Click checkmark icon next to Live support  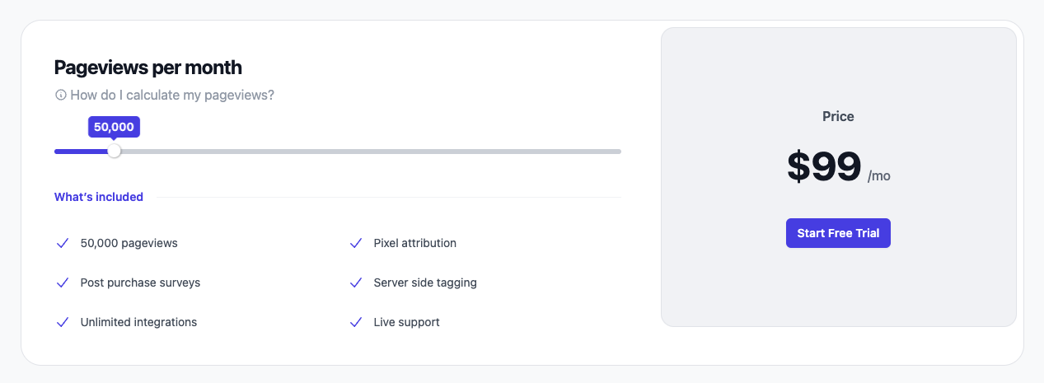[x=356, y=322]
